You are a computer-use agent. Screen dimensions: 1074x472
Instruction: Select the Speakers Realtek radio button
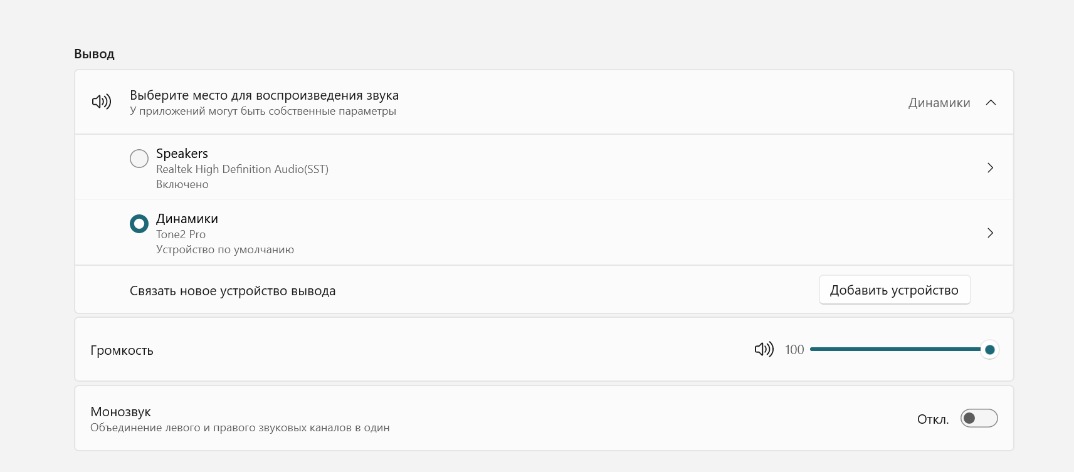139,159
